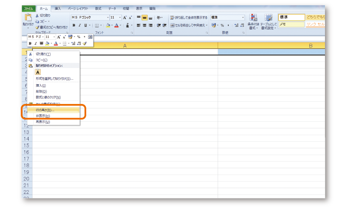Open the Merge and Center dropdown arrow

(x=207, y=25)
